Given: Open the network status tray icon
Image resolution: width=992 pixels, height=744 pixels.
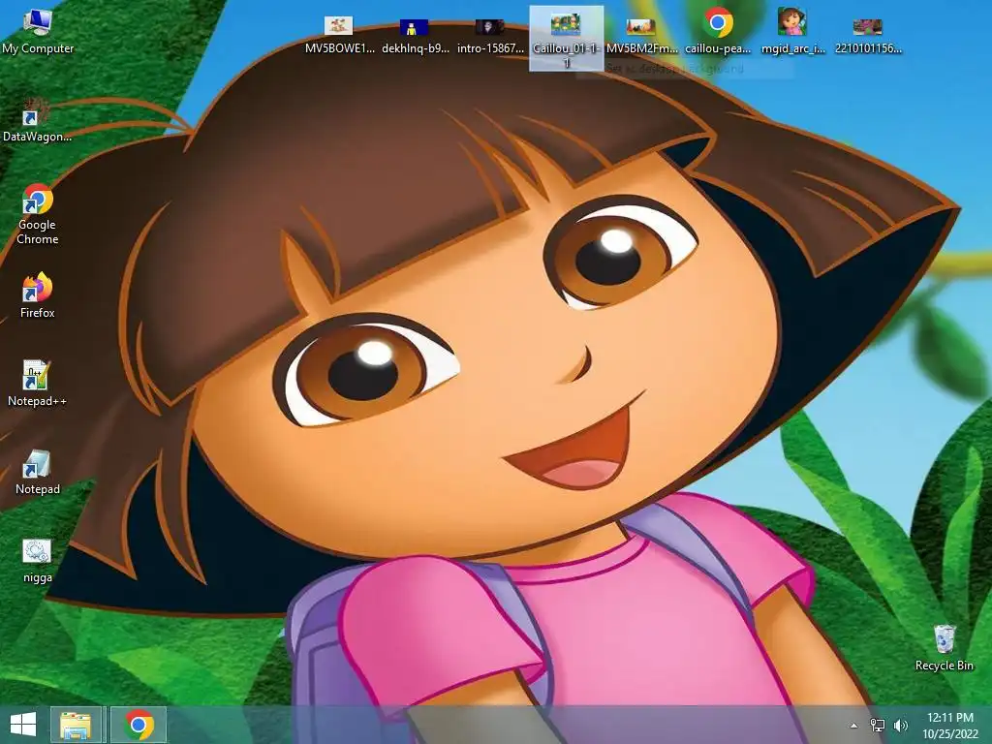Looking at the screenshot, I should [878, 726].
